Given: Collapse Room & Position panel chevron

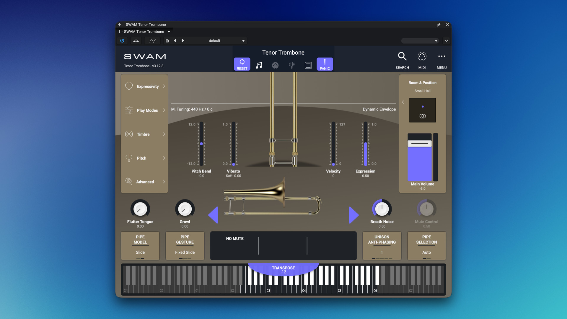Looking at the screenshot, I should [x=403, y=102].
